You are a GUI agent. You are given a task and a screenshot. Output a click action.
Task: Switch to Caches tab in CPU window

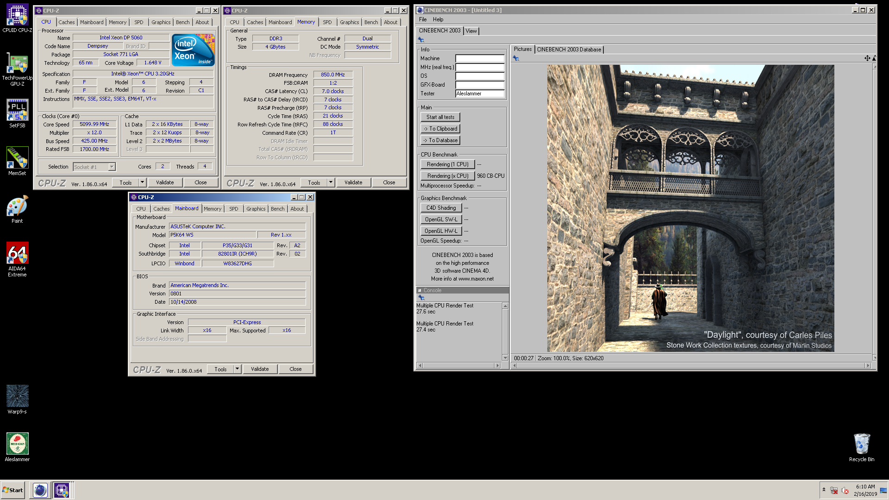point(66,22)
